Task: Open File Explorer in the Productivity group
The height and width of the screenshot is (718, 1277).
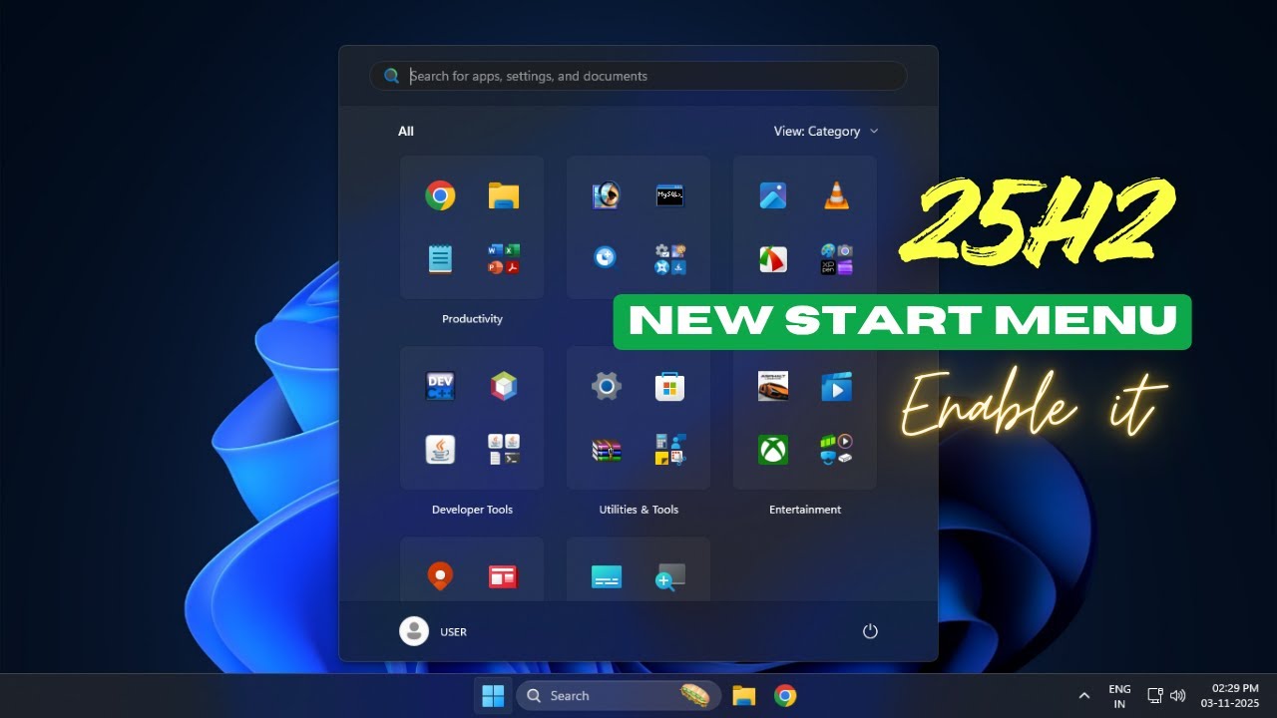Action: pyautogui.click(x=504, y=195)
